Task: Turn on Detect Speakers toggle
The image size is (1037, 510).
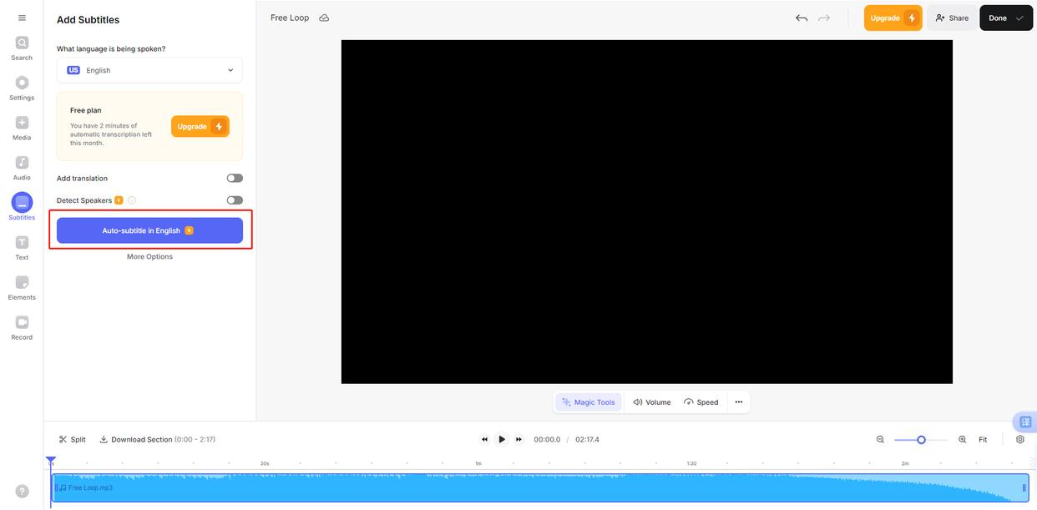Action: coord(235,200)
